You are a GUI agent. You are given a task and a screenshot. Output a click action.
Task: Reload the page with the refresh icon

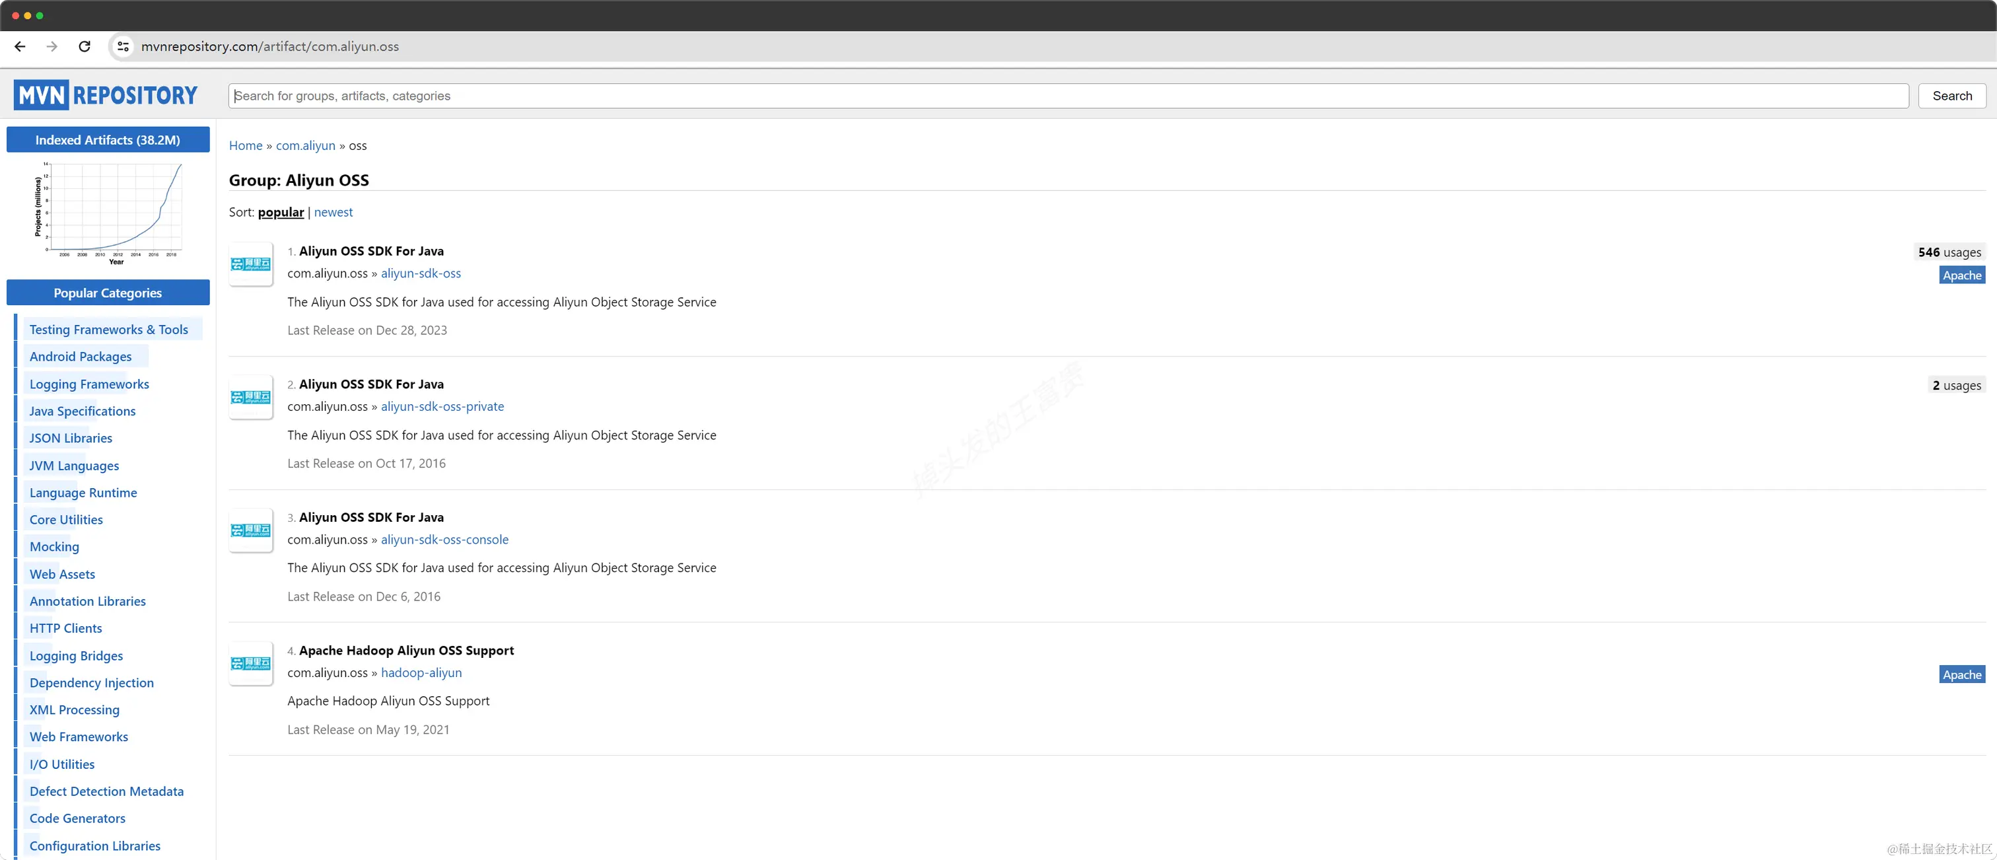coord(85,46)
